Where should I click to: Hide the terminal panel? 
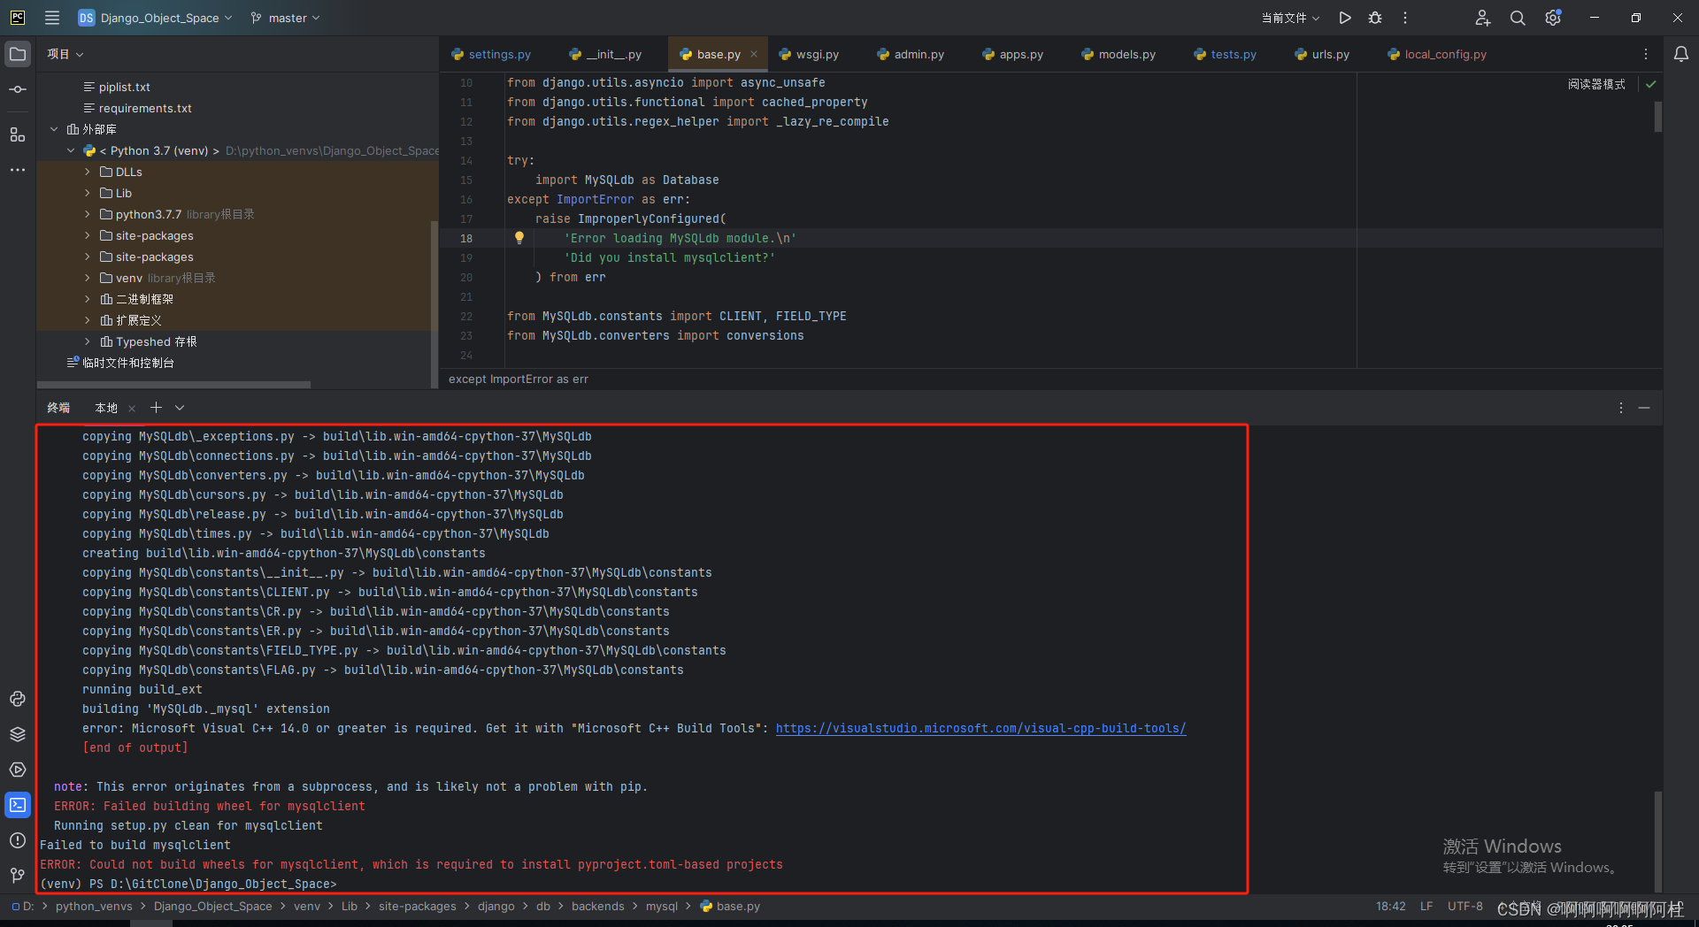click(x=1644, y=408)
